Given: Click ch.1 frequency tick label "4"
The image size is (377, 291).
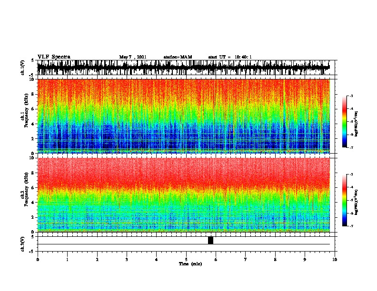Looking at the screenshot, I should click(33, 124).
